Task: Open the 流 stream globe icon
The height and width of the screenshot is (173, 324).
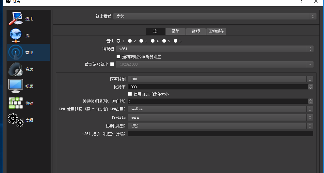Action: 16,35
